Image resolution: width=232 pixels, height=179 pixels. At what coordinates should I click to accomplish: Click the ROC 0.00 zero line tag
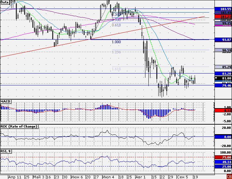(222, 136)
